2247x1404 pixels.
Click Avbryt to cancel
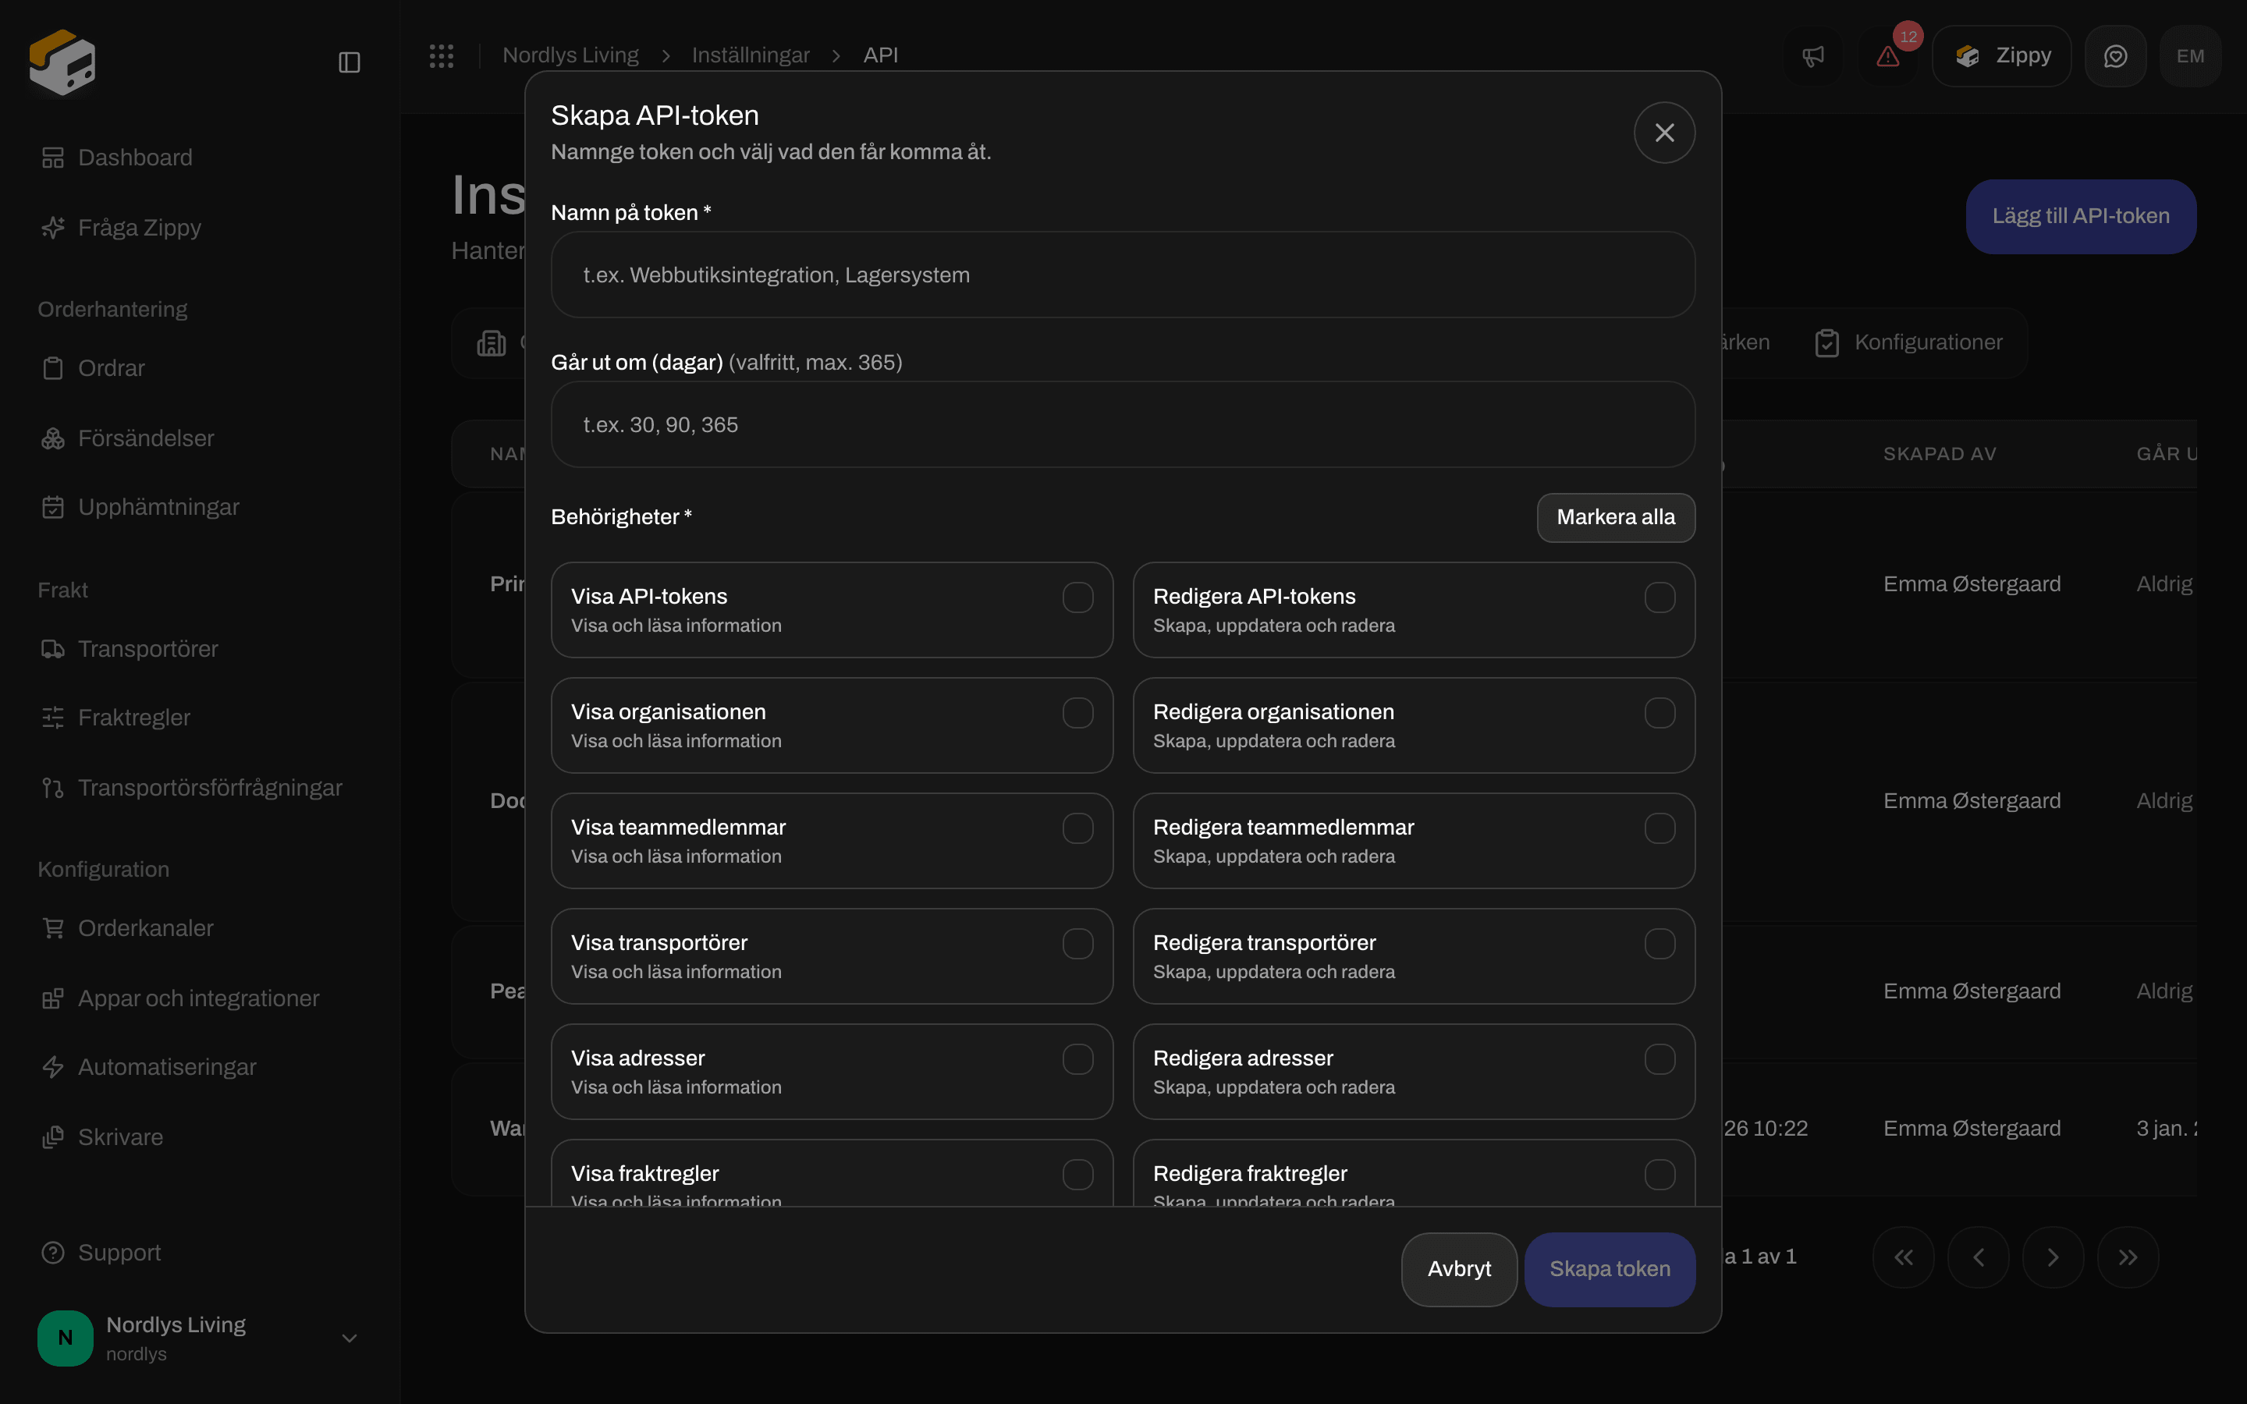[1459, 1269]
